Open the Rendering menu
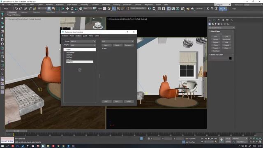The height and width of the screenshot is (148, 263). point(84,5)
